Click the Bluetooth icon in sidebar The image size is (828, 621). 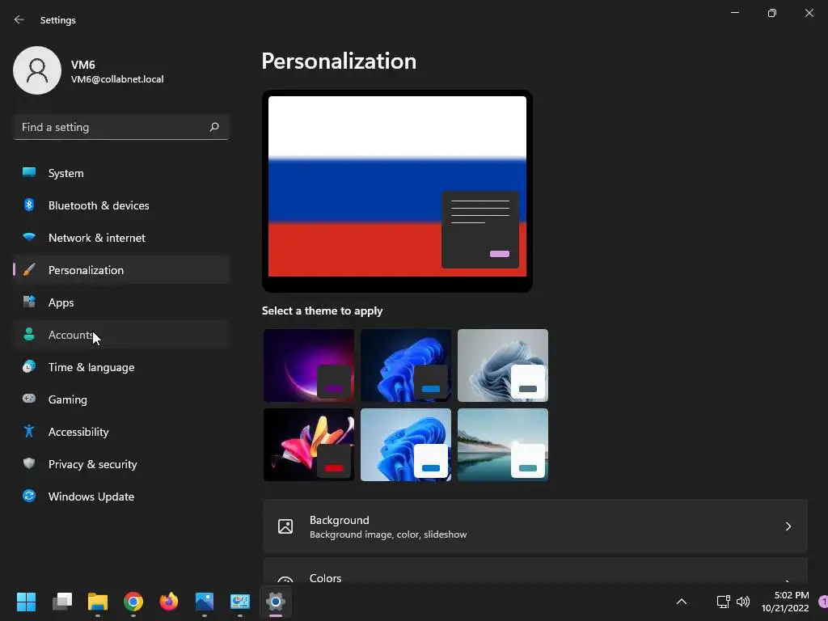(x=29, y=205)
